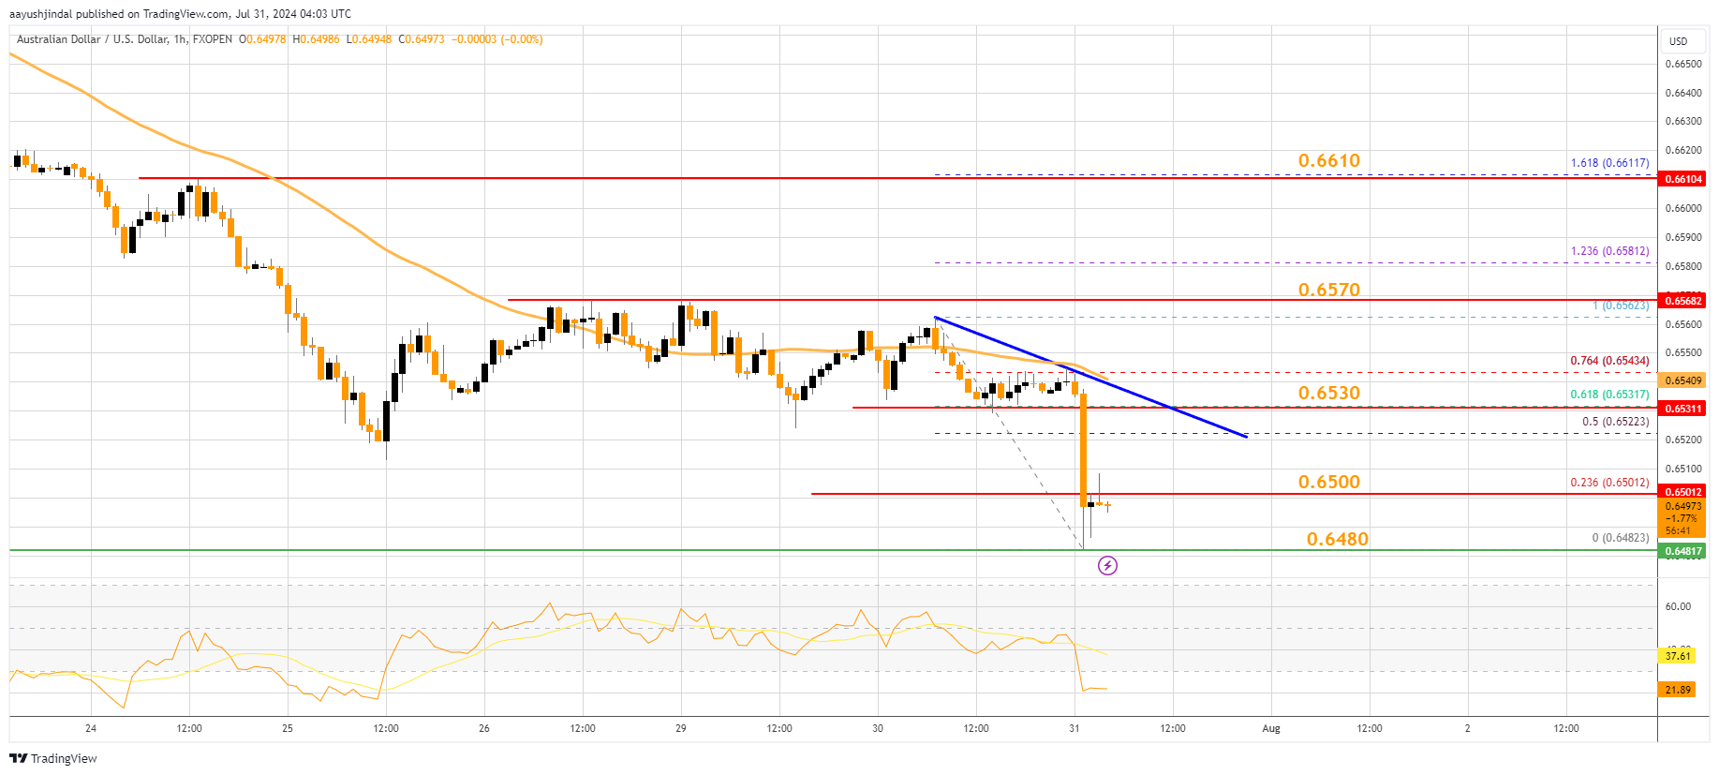Click the FXOPEN exchange label in header
The height and width of the screenshot is (775, 1719).
click(213, 39)
